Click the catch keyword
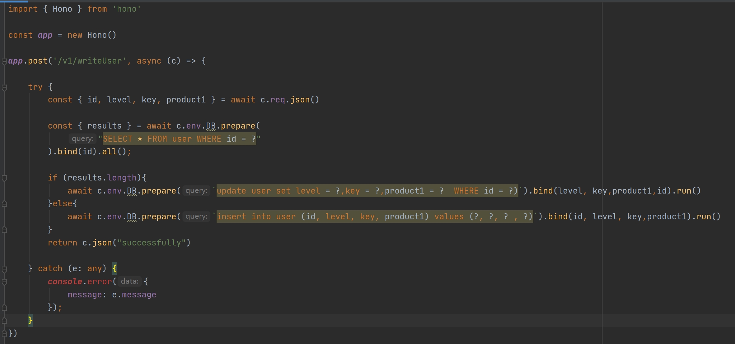The image size is (735, 344). (50, 268)
